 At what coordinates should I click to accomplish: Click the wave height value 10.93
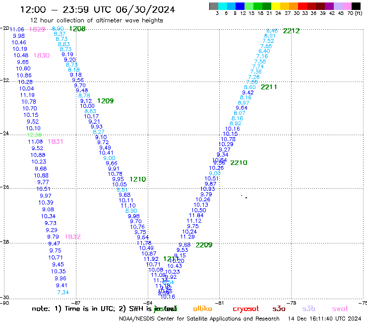[x=208, y=189]
